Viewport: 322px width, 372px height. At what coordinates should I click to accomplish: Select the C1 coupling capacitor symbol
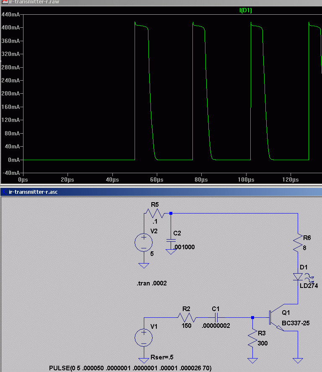216,317
